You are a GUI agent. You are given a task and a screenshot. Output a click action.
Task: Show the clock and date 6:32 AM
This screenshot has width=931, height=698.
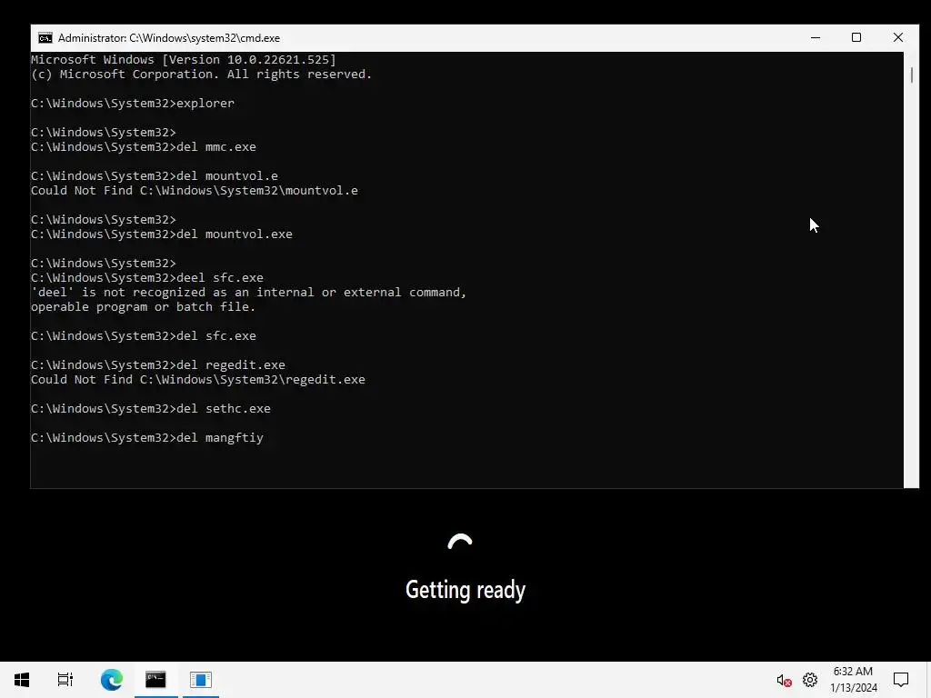coord(853,680)
